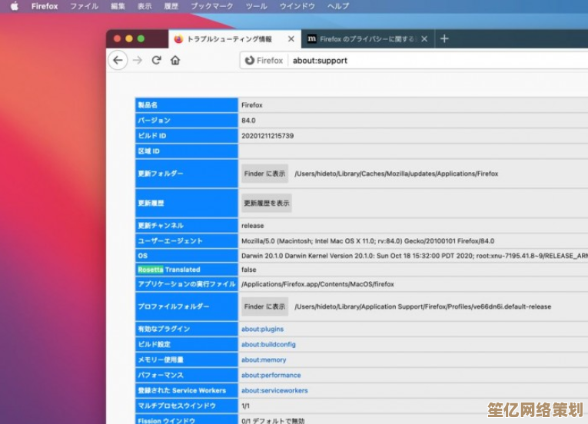Viewport: 588px width, 424px height.
Task: Open the 編集 menu
Action: tap(118, 6)
